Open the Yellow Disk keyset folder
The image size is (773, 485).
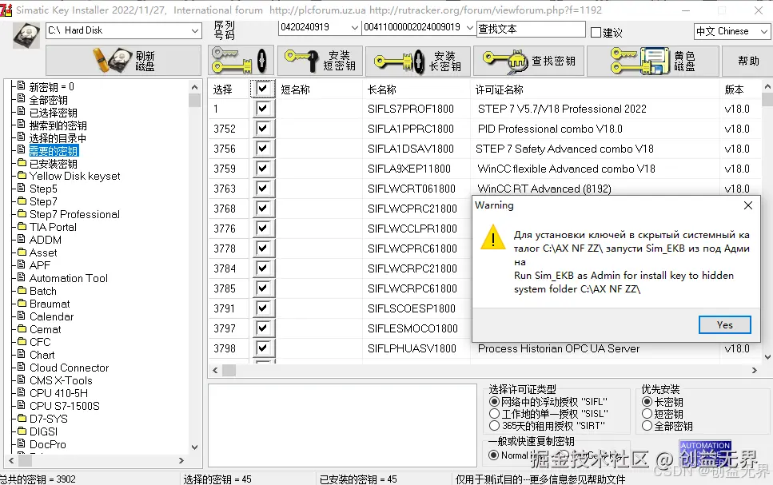74,176
